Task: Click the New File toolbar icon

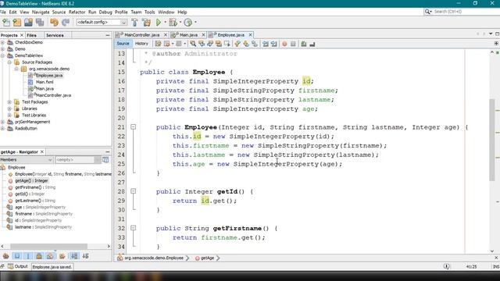Action: (x=6, y=23)
